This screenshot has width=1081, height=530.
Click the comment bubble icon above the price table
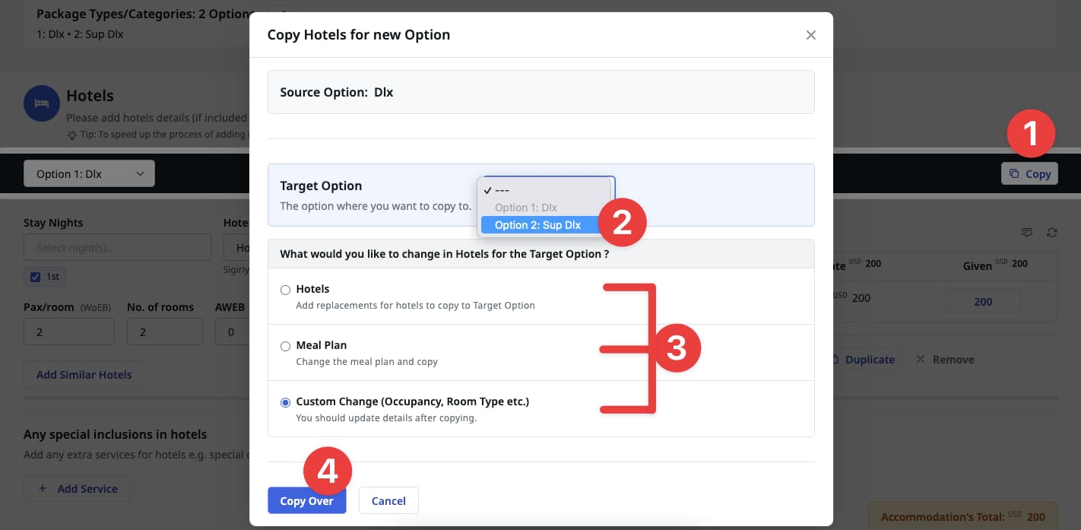click(1026, 233)
